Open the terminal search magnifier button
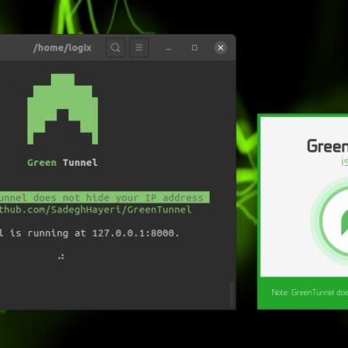The image size is (348, 348). coord(115,47)
